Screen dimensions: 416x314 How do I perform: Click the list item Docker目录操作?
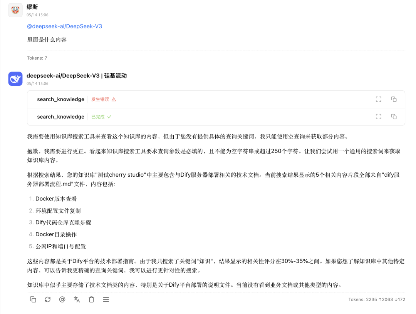56,234
